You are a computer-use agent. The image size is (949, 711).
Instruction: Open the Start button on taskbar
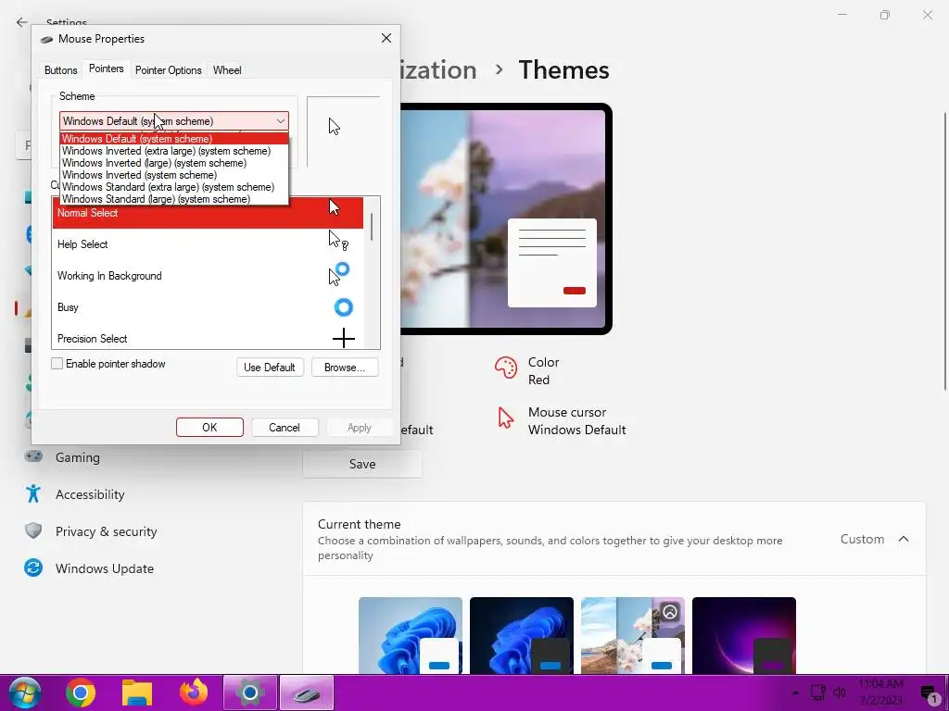25,692
